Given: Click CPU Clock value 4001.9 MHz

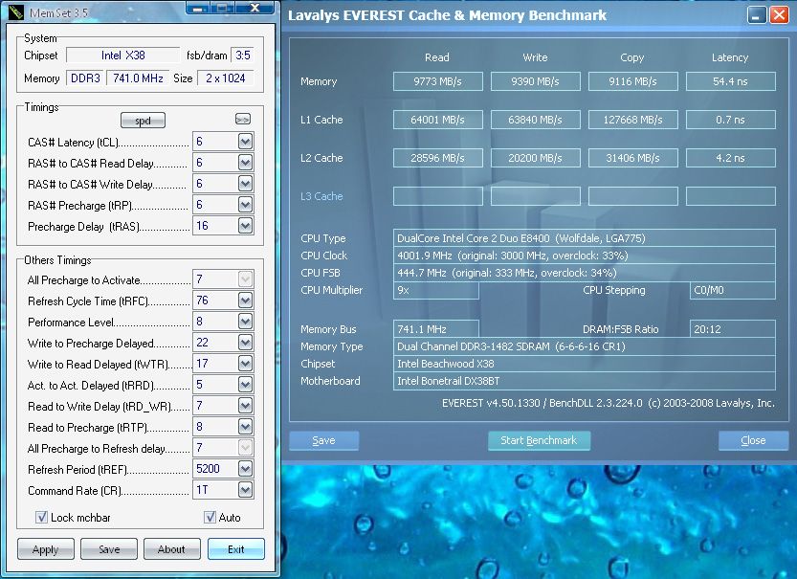Looking at the screenshot, I should click(x=584, y=256).
